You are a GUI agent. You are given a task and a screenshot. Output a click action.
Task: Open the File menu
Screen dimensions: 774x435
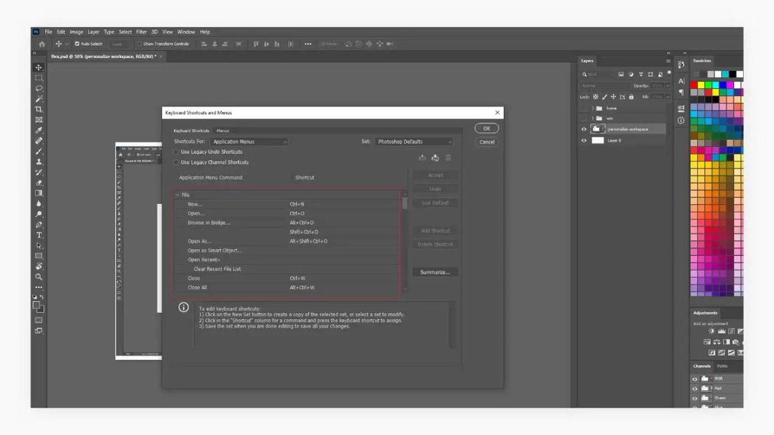click(48, 32)
